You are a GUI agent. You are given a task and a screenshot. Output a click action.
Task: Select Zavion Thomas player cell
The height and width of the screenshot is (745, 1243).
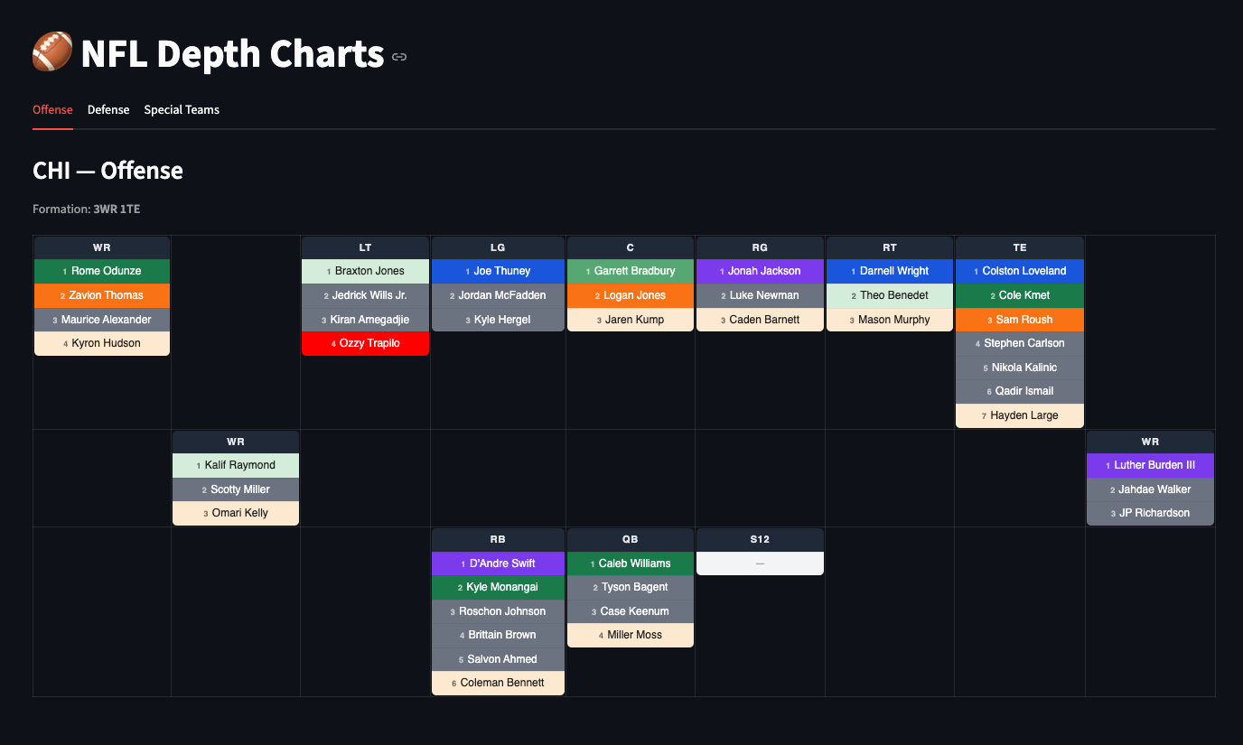click(x=102, y=295)
